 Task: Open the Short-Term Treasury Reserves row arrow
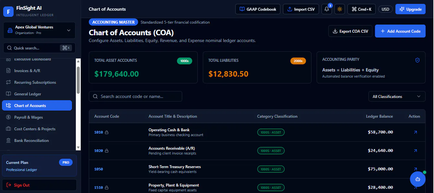[416, 169]
